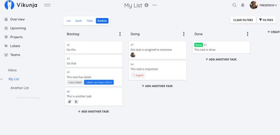Screen dimensions: 280x135
Task: Add another task in Done bucket
Action: (x=221, y=59)
